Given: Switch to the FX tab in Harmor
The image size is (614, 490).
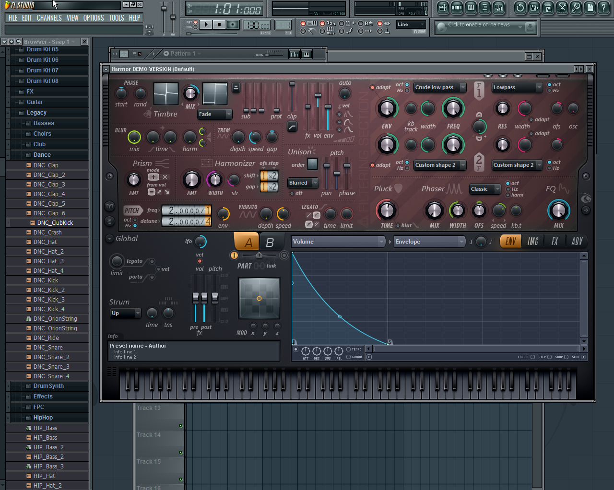Looking at the screenshot, I should [555, 242].
